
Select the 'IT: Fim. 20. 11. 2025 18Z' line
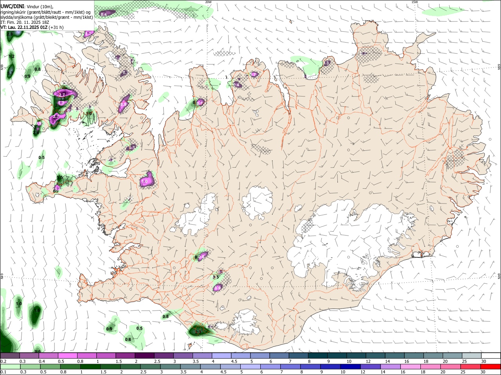pyautogui.click(x=25, y=22)
